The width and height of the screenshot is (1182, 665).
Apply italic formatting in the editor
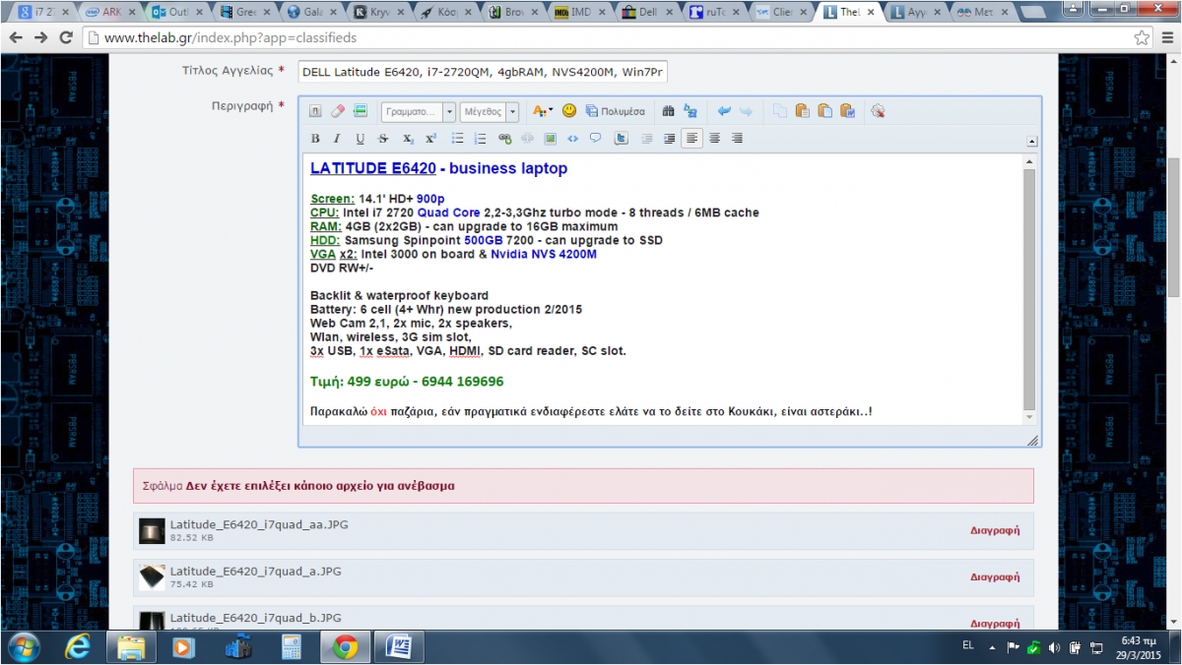tap(337, 139)
